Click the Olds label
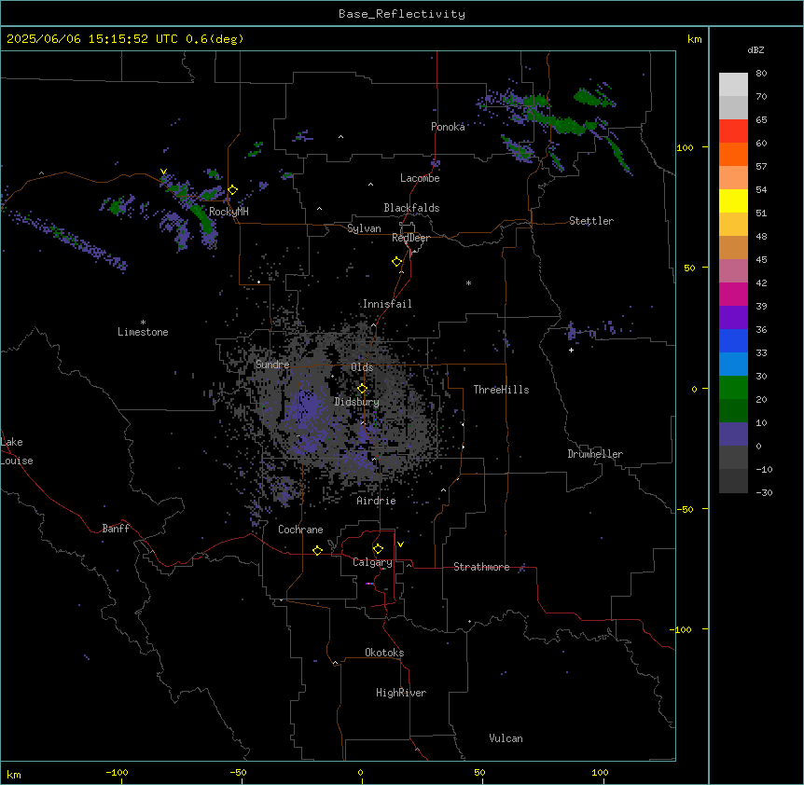This screenshot has width=804, height=785. click(362, 367)
